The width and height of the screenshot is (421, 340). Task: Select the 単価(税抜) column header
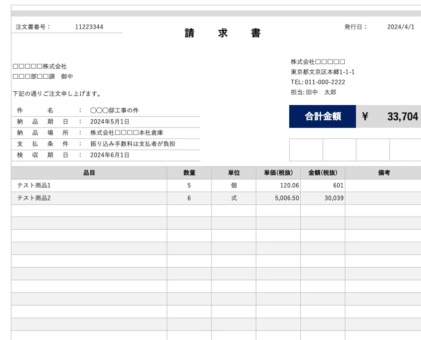point(278,173)
